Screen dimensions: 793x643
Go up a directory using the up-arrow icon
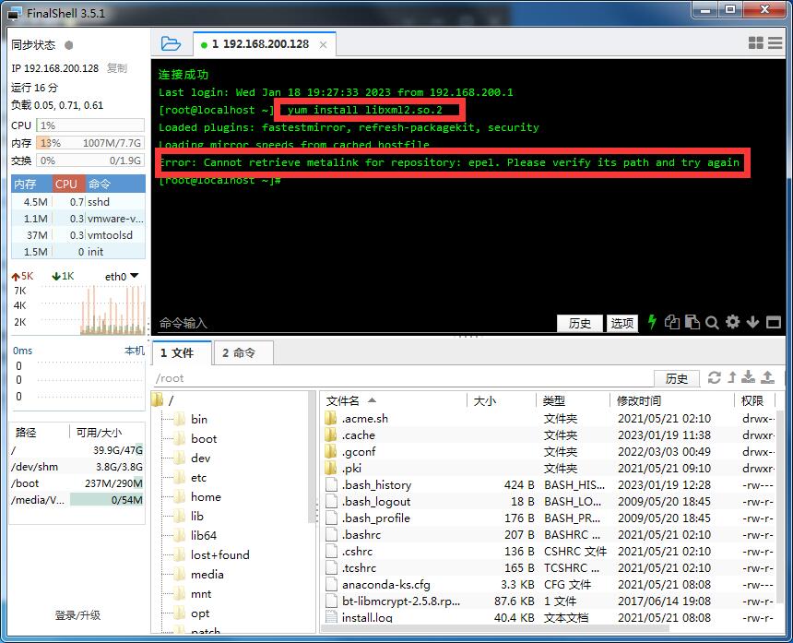[731, 376]
